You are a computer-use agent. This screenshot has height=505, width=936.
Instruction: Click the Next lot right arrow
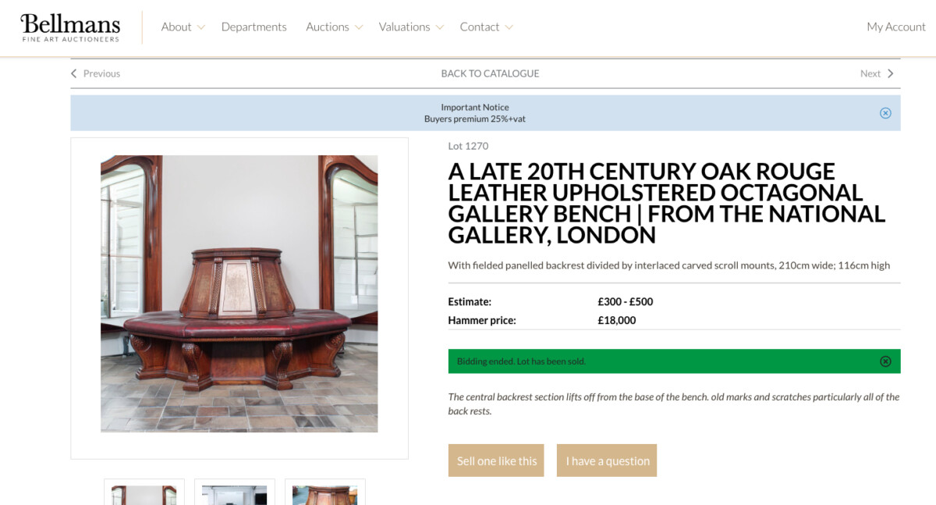890,73
